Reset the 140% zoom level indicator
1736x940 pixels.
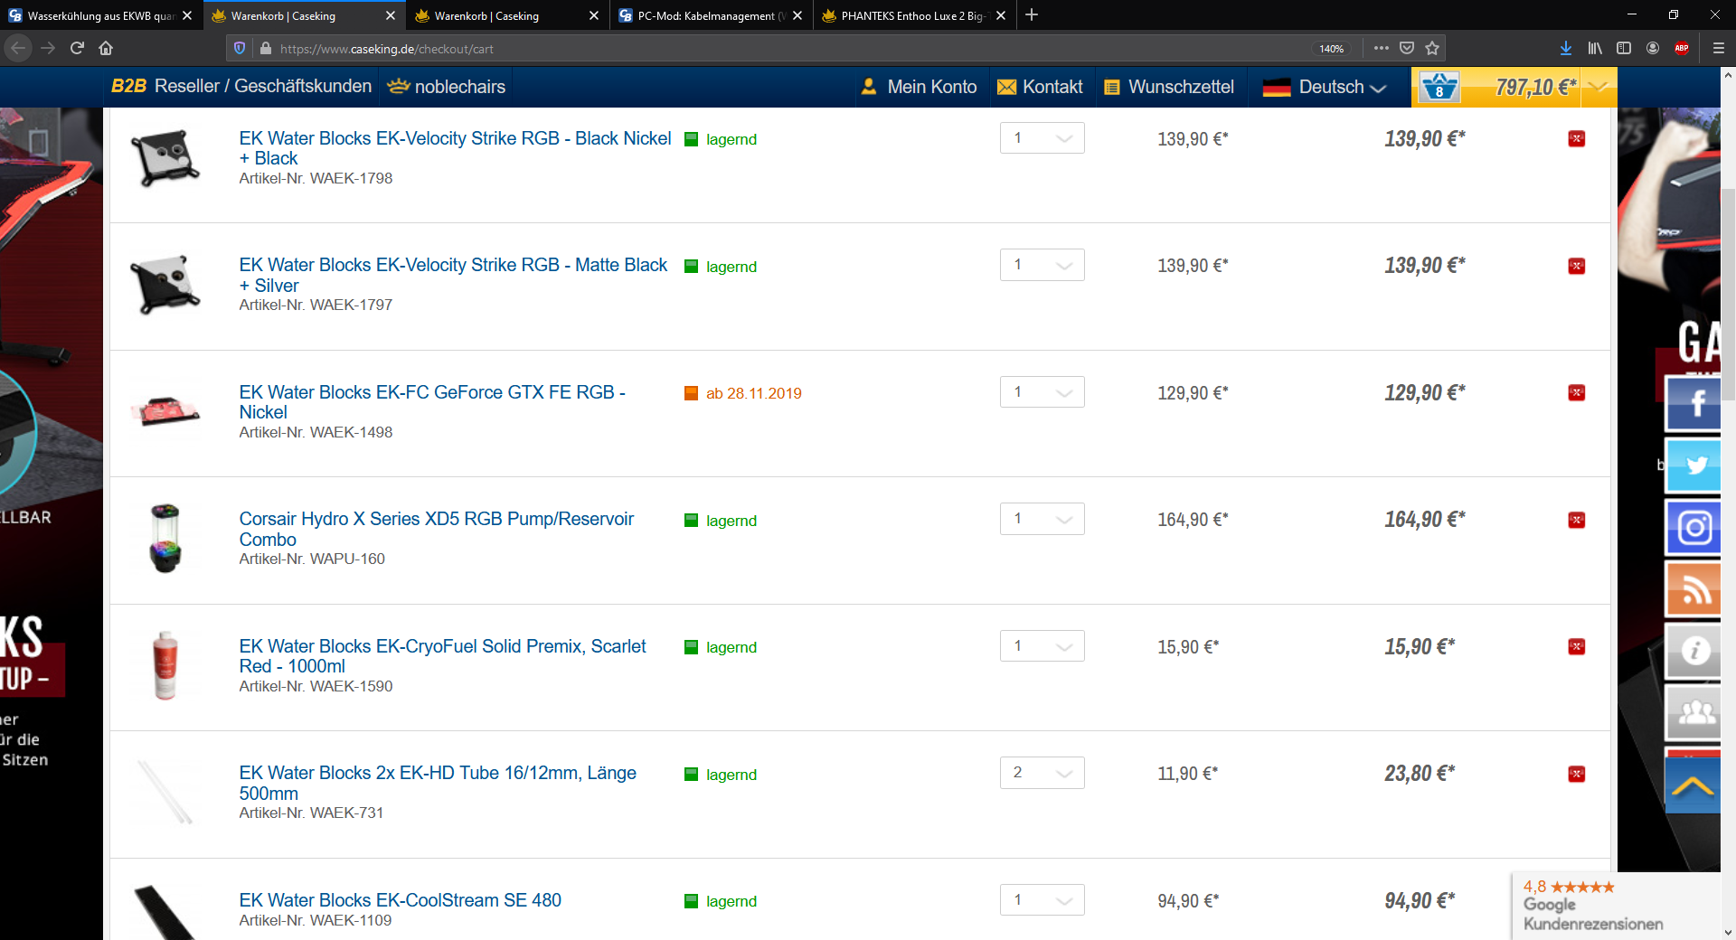click(x=1331, y=49)
